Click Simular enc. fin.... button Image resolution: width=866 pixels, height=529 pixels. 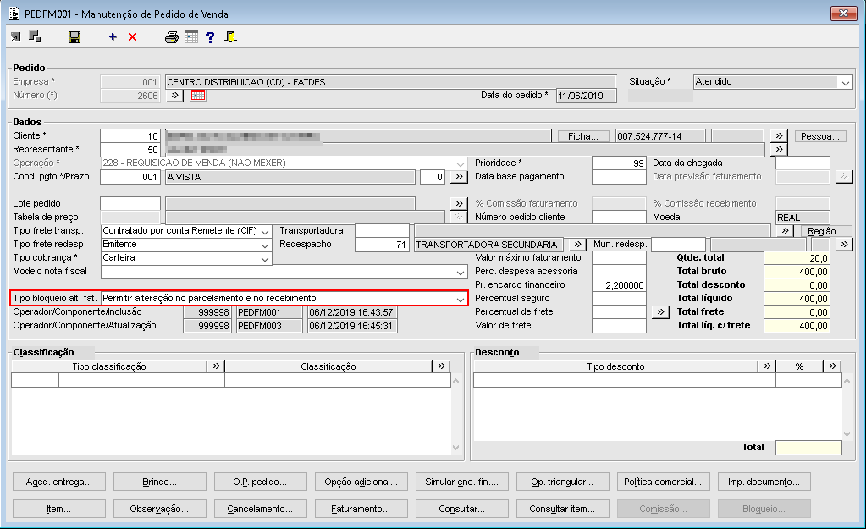coord(461,482)
